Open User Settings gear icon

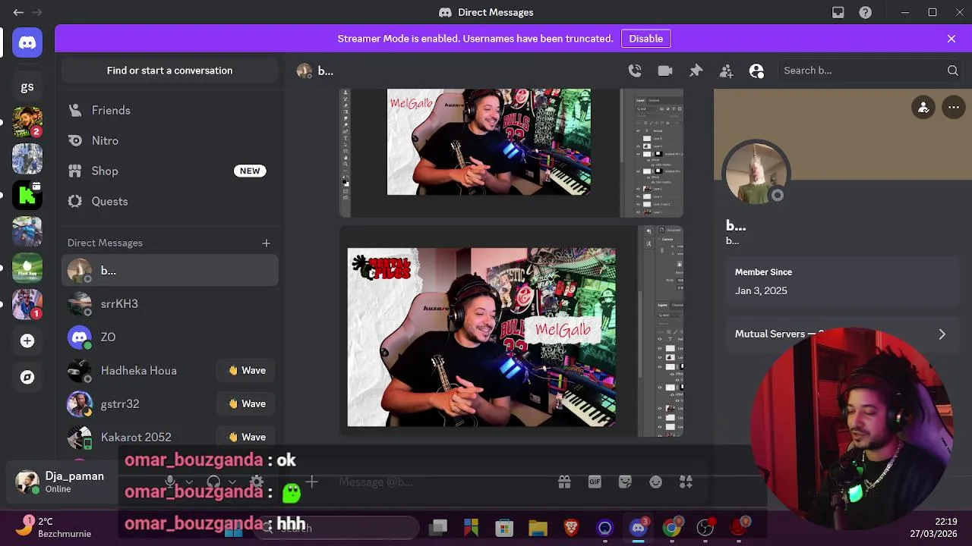pyautogui.click(x=257, y=482)
